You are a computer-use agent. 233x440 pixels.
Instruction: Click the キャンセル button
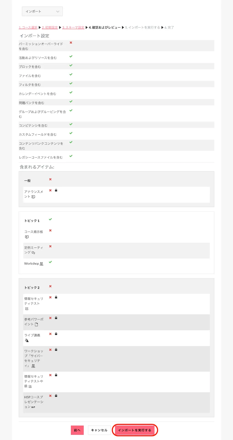pos(99,430)
